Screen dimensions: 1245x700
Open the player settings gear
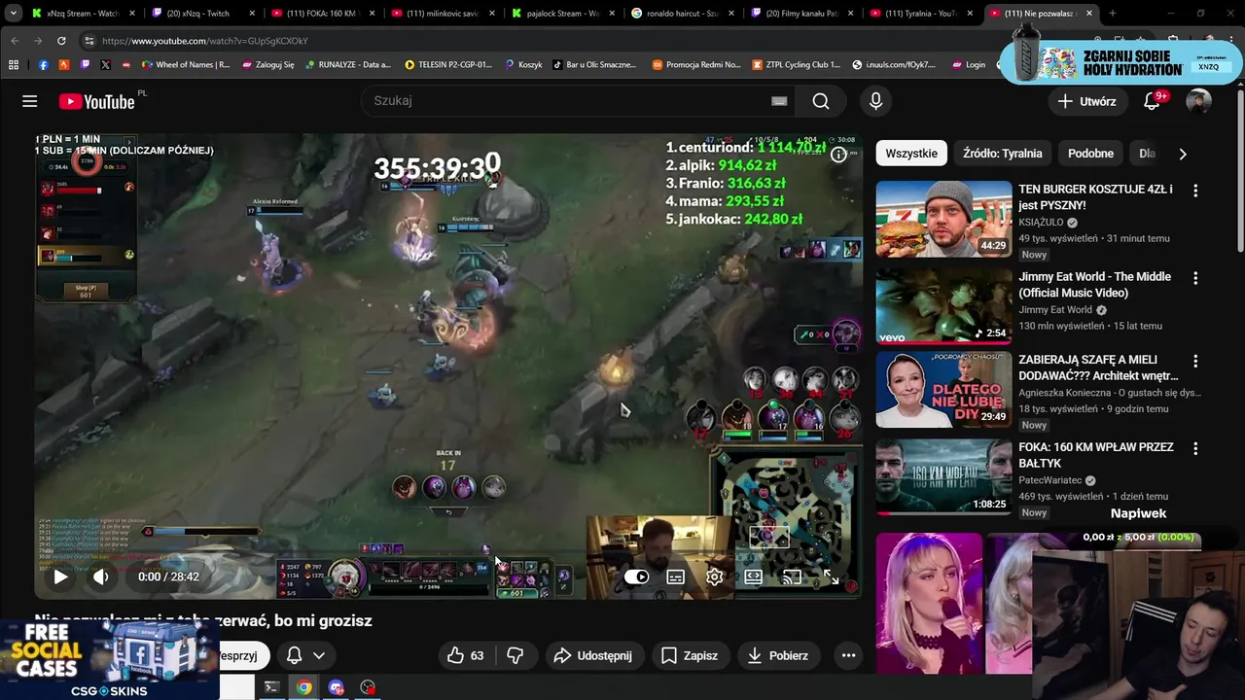tap(714, 577)
